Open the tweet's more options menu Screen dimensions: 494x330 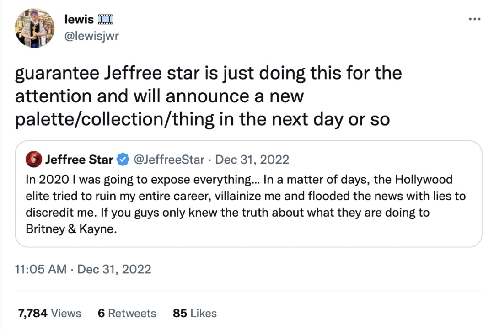point(475,19)
